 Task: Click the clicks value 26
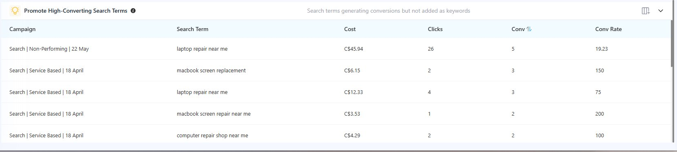click(431, 49)
